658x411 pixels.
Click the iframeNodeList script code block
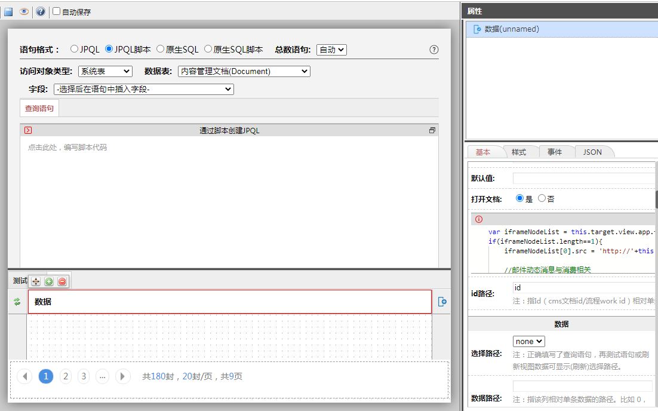click(x=563, y=250)
